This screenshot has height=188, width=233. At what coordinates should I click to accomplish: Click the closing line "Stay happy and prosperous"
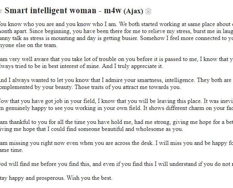34,179
